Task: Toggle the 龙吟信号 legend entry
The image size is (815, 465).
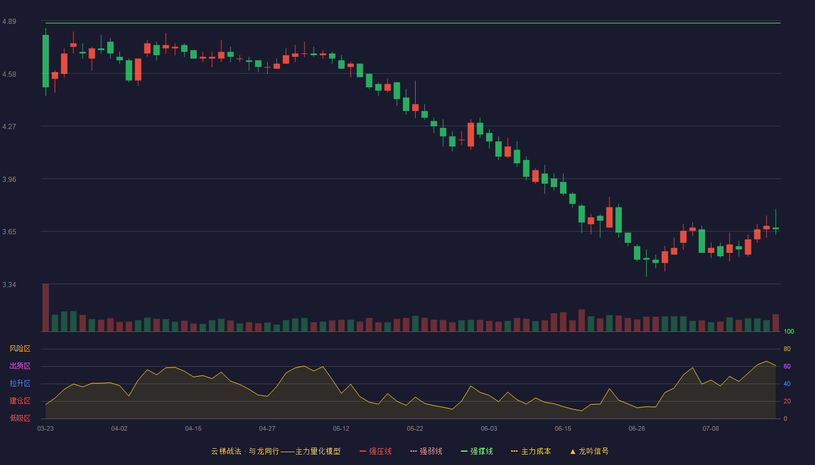Action: 589,451
